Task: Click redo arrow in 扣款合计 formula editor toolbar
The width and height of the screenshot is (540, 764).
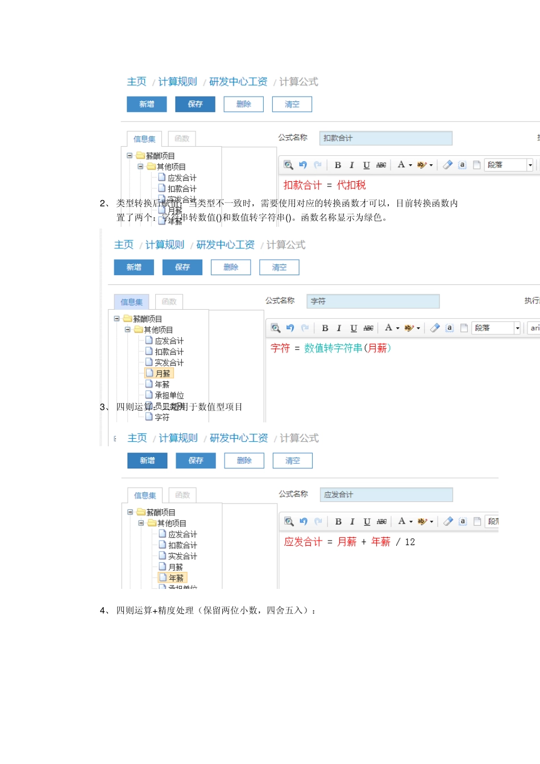Action: click(x=318, y=165)
